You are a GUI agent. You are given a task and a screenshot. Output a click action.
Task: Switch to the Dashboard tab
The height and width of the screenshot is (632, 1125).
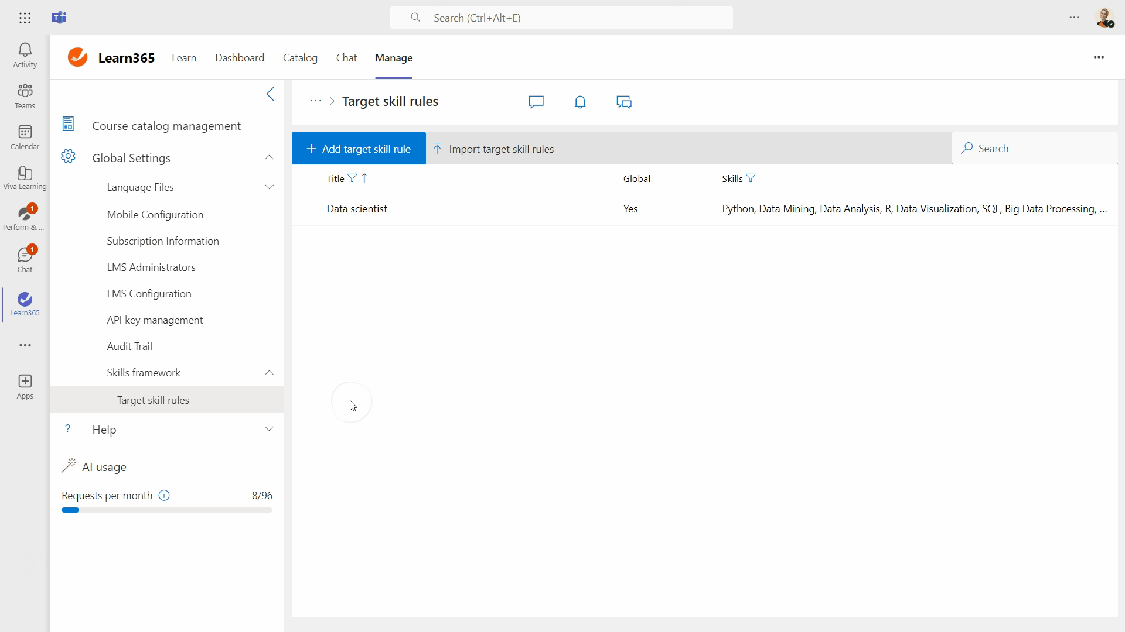click(239, 58)
